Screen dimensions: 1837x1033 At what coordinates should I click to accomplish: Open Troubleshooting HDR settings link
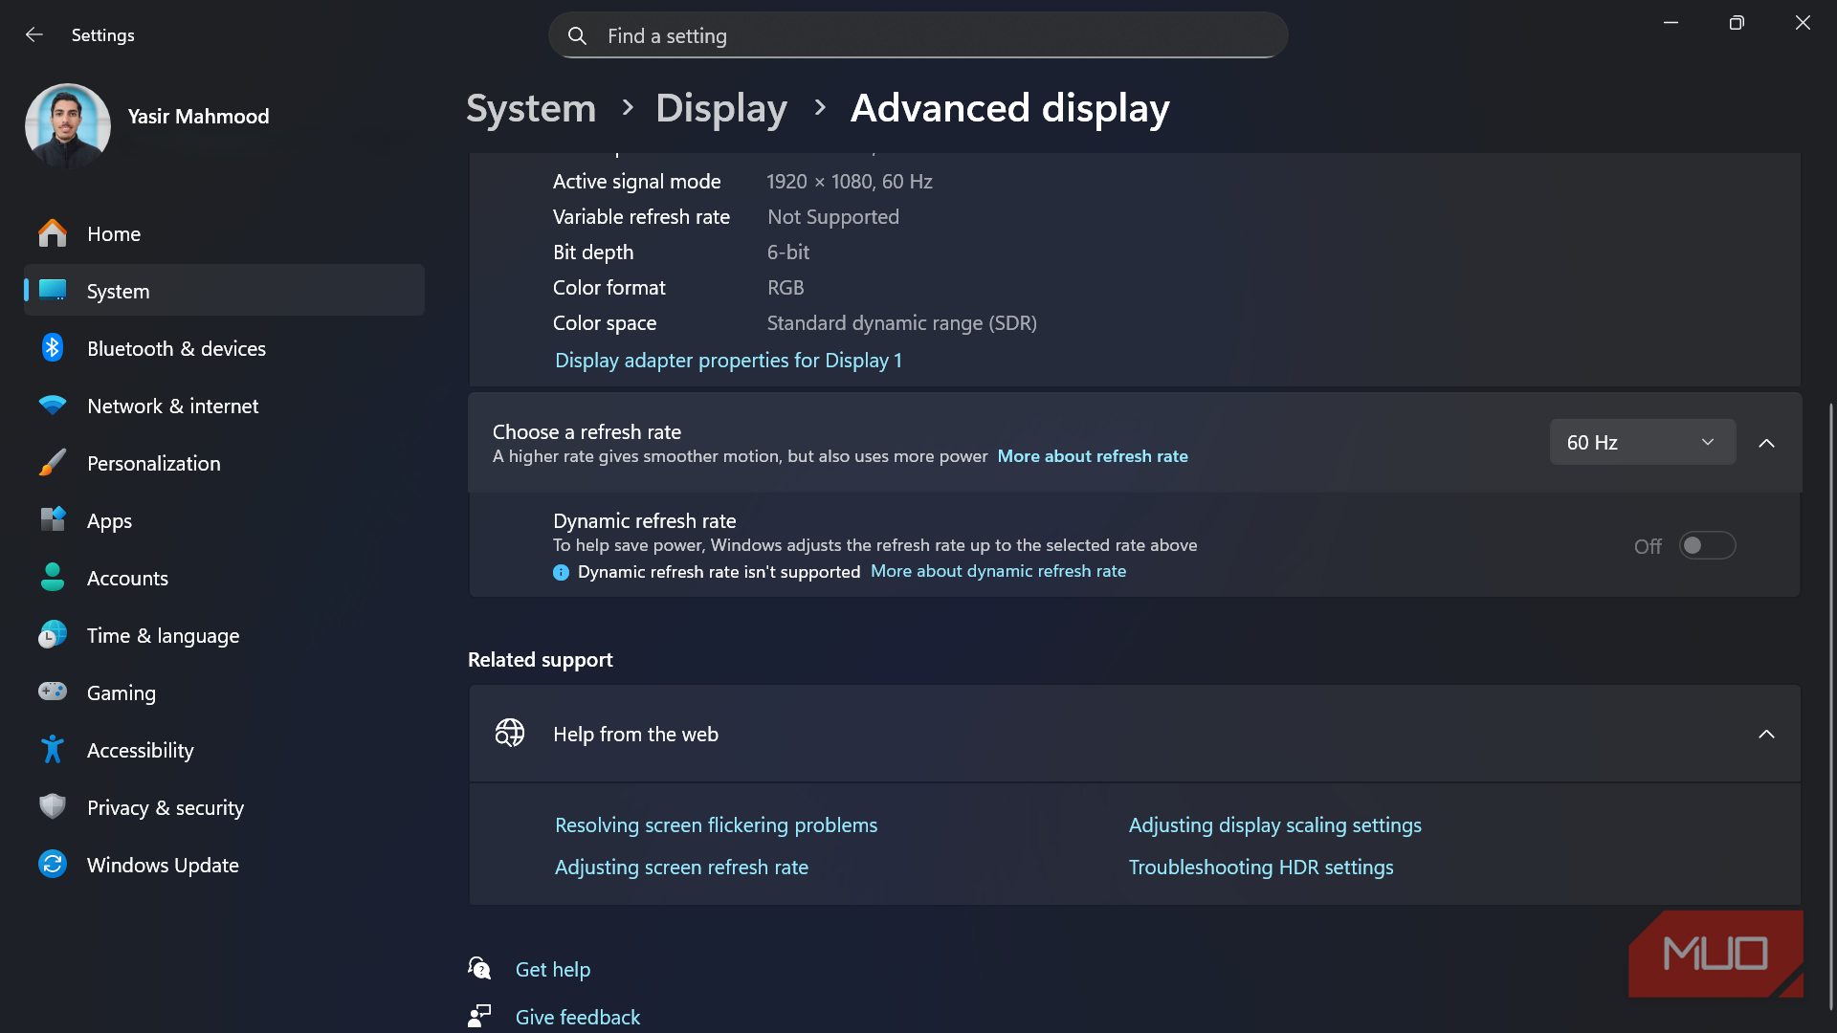point(1261,868)
